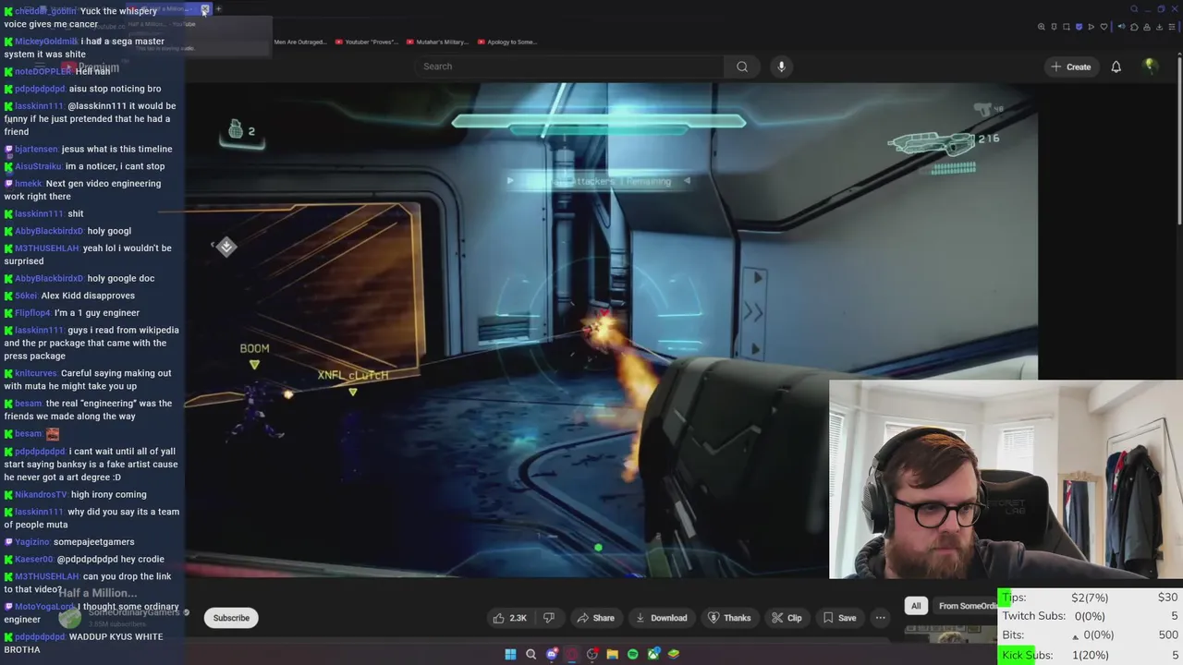The width and height of the screenshot is (1183, 665).
Task: Click chat username M3THUSEHLAH saying yeah lol
Action: click(47, 248)
